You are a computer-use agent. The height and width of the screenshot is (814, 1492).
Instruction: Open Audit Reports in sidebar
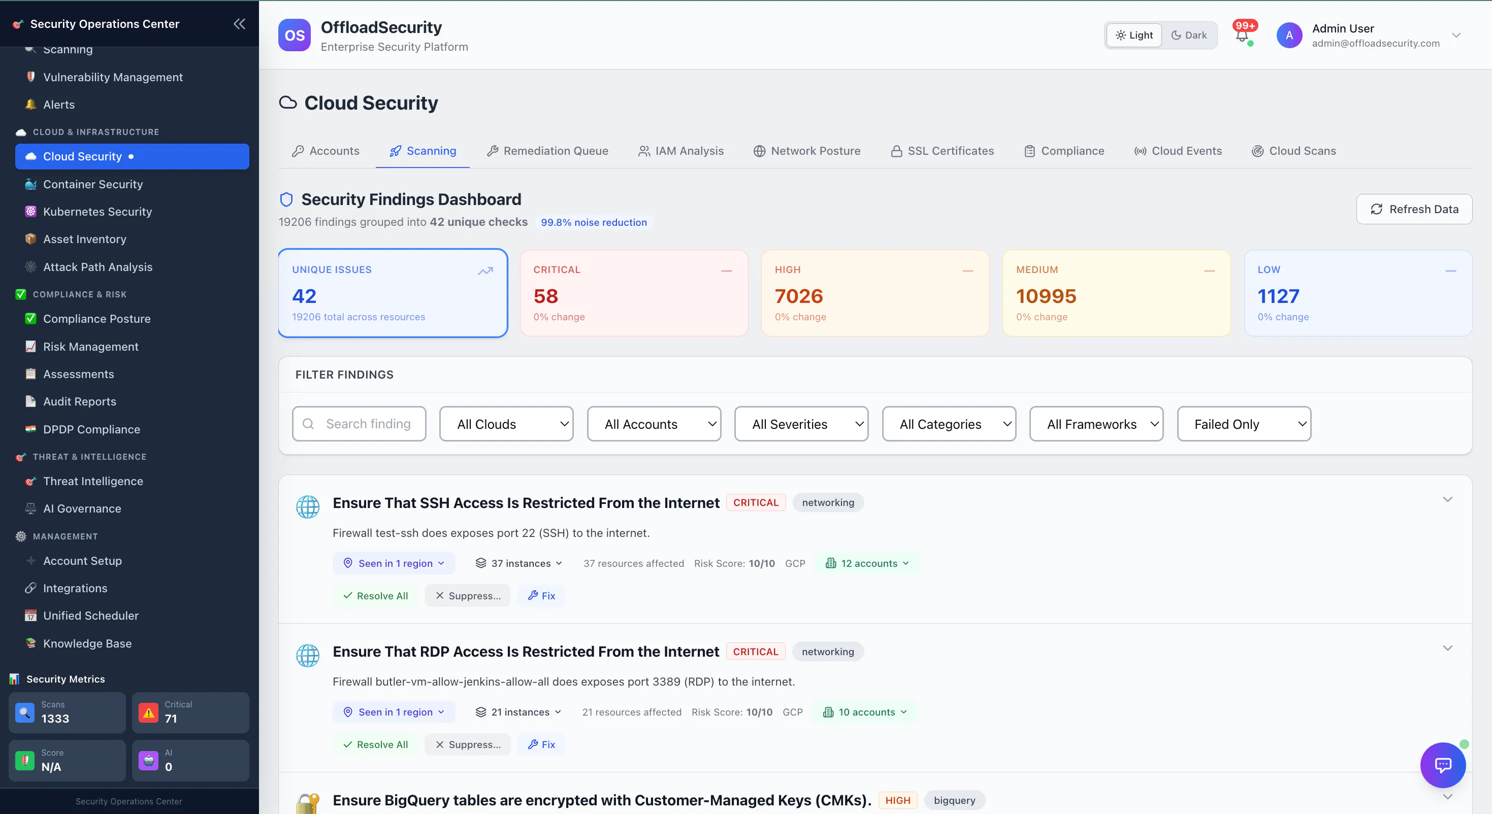click(x=132, y=401)
